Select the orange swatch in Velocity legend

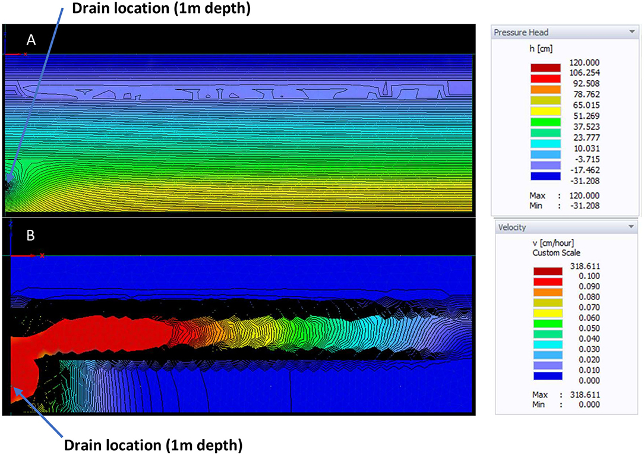pyautogui.click(x=548, y=292)
